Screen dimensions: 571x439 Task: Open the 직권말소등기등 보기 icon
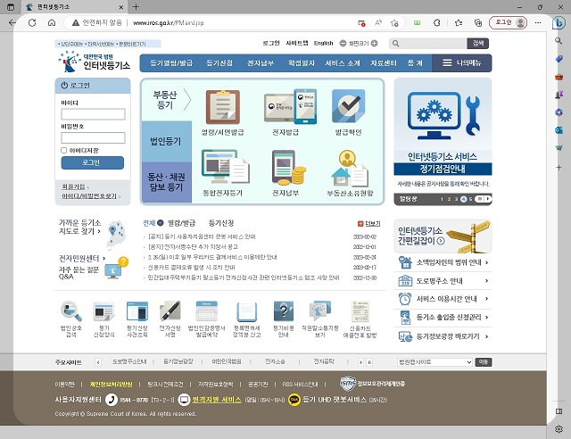[x=319, y=311]
